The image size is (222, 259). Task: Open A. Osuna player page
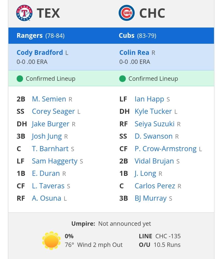(x=46, y=198)
